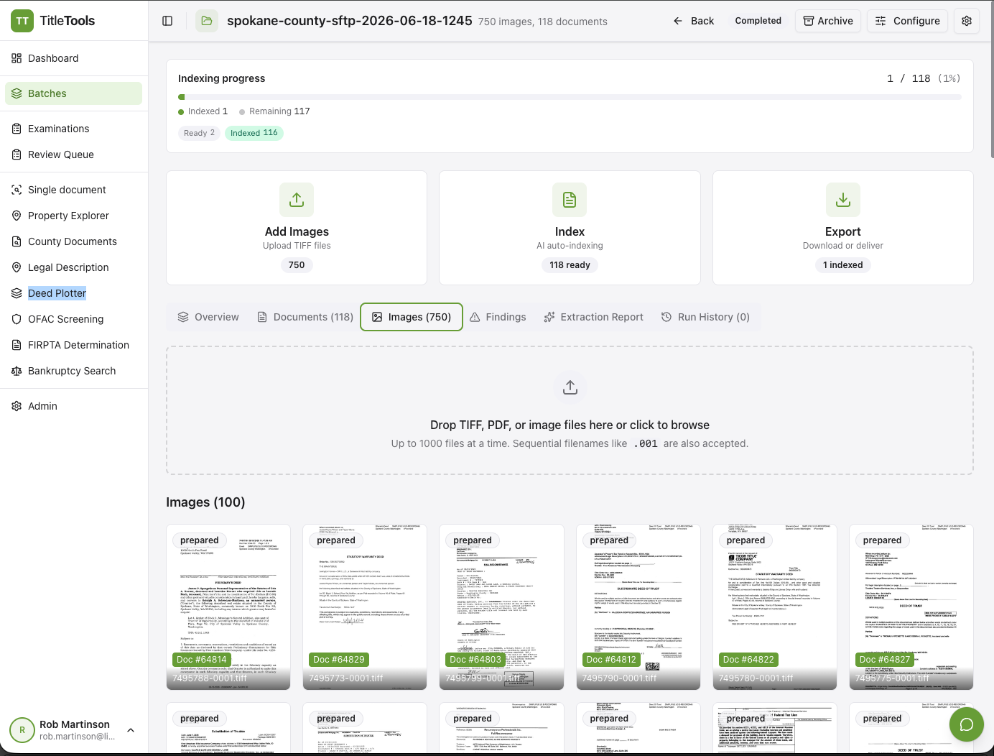Screen dimensions: 994x756
Task: Click the OFAC Screening shield icon
Action: tap(17, 319)
